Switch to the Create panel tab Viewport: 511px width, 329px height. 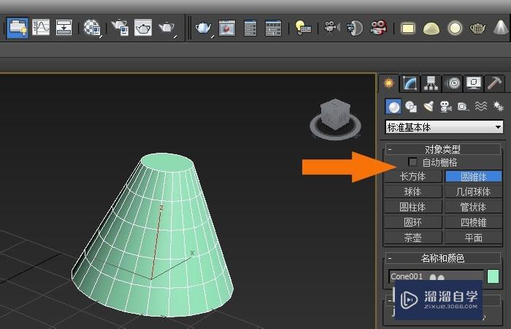pyautogui.click(x=388, y=83)
